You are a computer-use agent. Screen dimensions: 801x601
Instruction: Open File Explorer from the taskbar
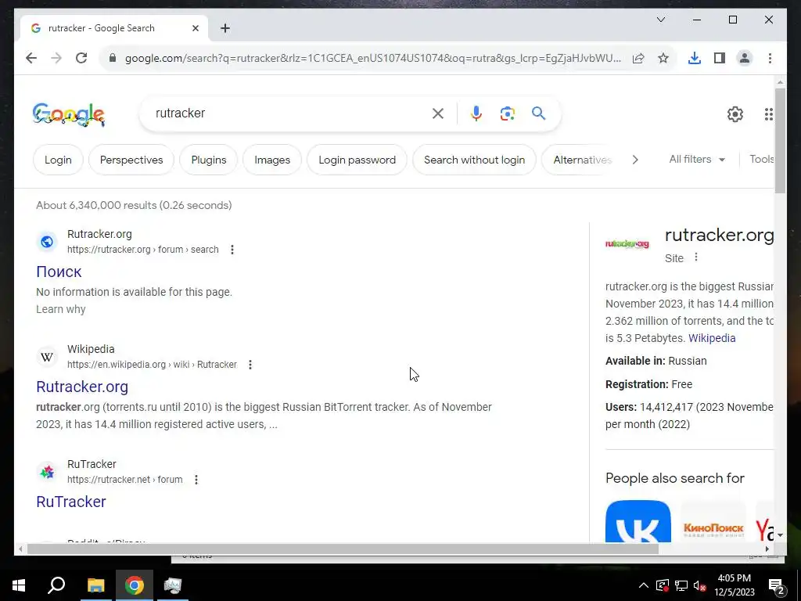click(x=95, y=585)
